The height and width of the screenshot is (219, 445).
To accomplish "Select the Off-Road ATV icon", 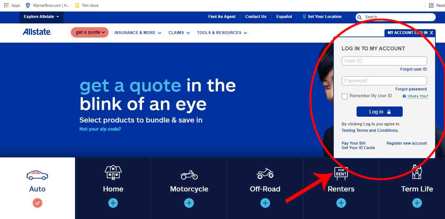I will coord(265,174).
